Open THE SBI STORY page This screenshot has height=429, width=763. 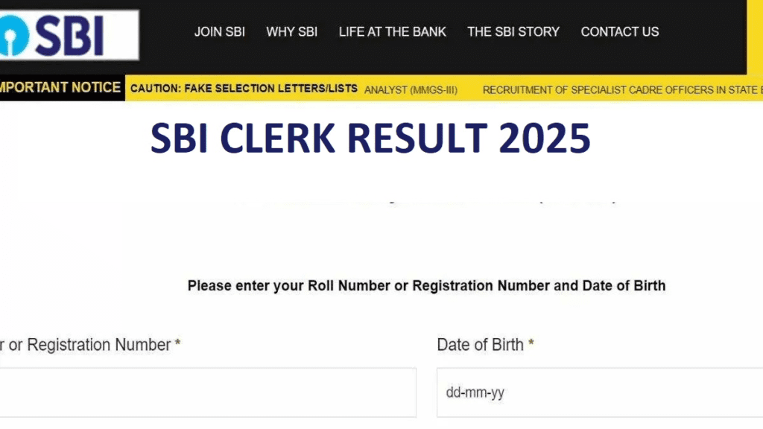513,32
